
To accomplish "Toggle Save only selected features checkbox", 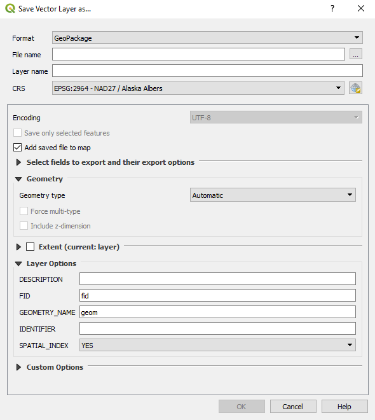I will (x=17, y=133).
